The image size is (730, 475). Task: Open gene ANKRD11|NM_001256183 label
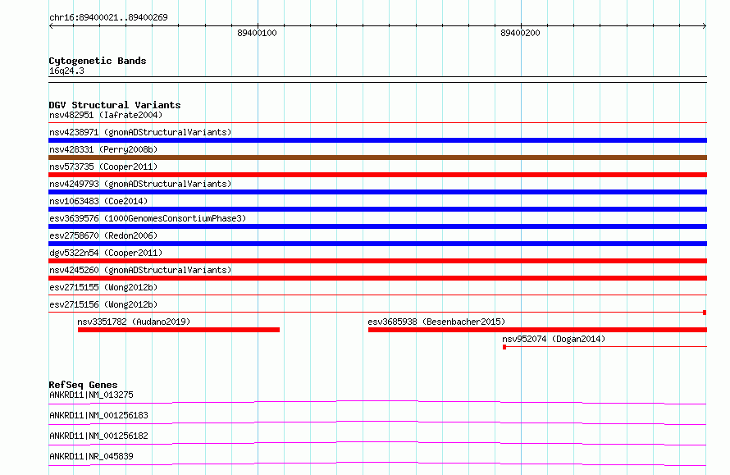98,415
